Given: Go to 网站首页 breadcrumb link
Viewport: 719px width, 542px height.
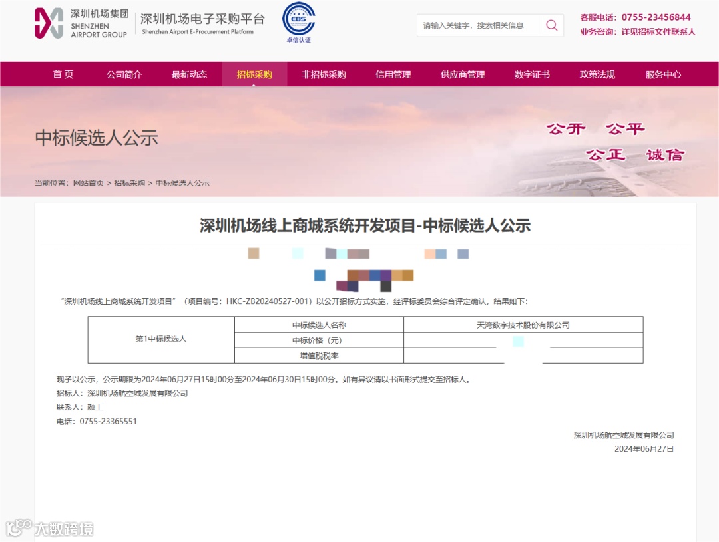Looking at the screenshot, I should pyautogui.click(x=89, y=183).
